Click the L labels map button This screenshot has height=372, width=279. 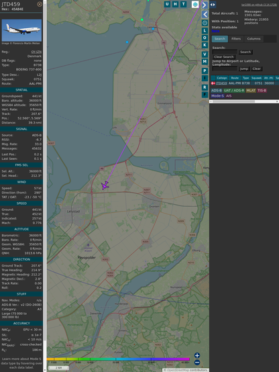point(205,31)
